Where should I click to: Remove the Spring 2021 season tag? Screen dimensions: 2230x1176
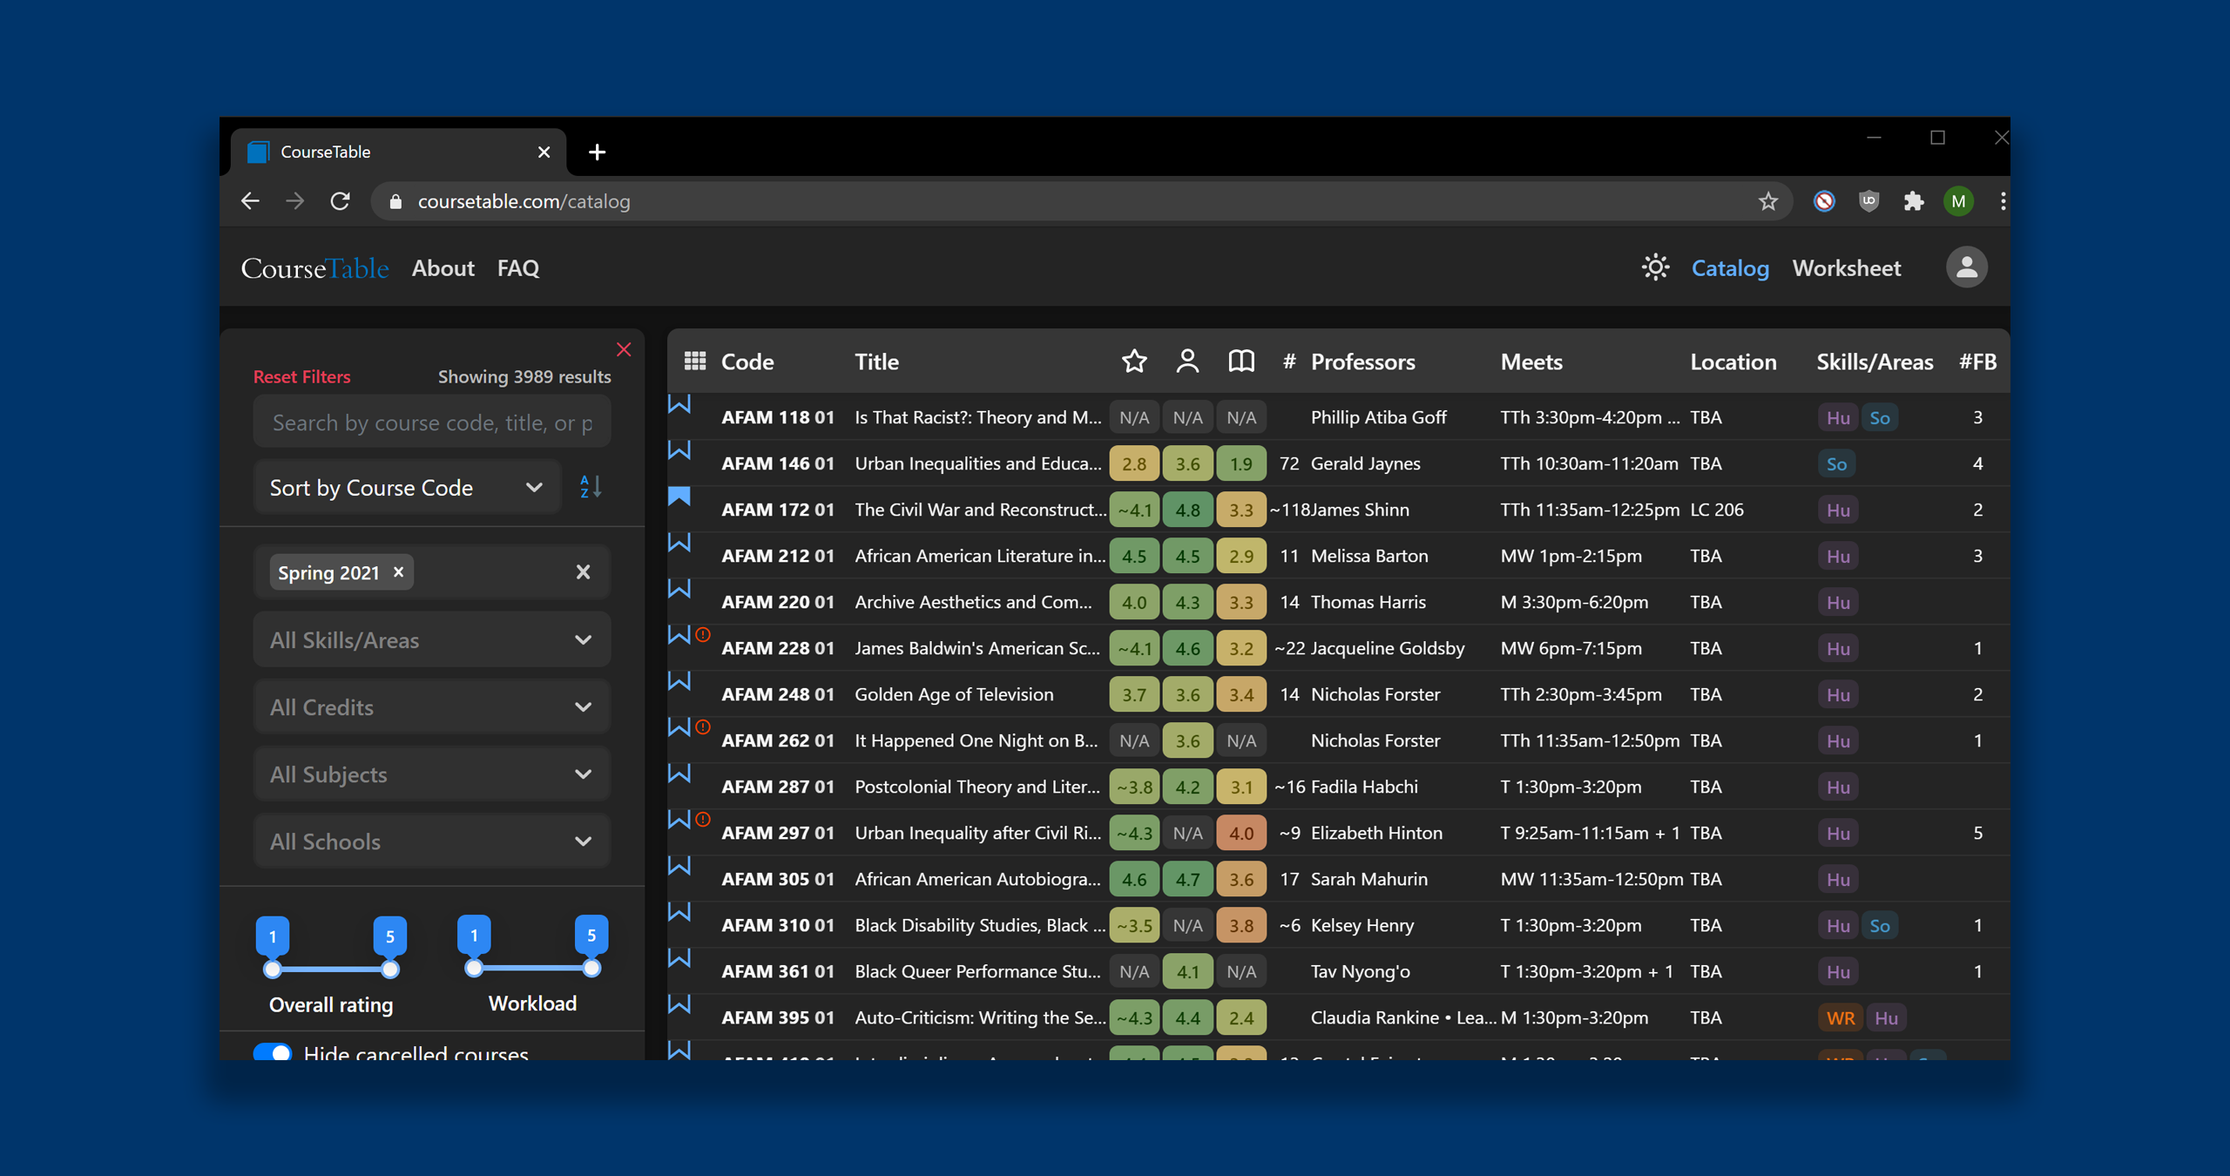399,572
